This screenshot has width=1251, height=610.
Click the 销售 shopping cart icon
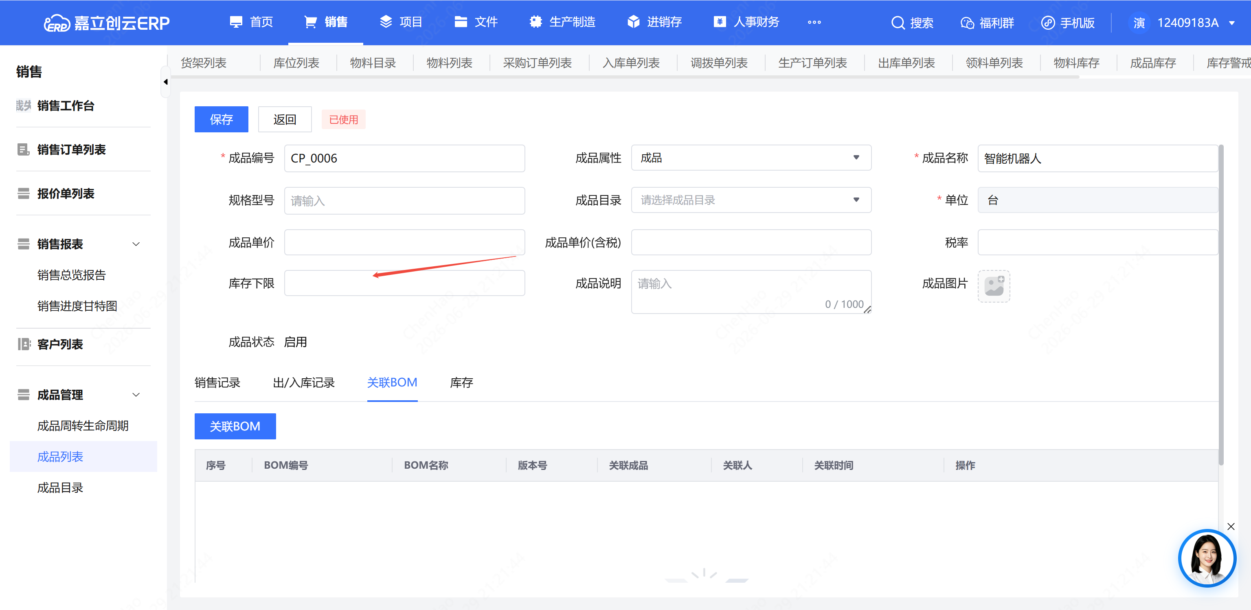[310, 22]
